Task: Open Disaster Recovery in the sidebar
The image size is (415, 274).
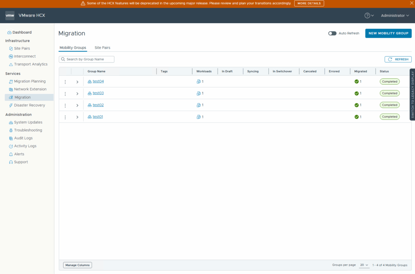Action: (29, 105)
